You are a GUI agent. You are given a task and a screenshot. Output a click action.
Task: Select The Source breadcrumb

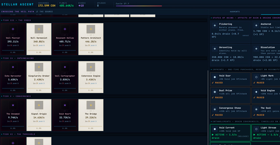[x=46, y=11]
